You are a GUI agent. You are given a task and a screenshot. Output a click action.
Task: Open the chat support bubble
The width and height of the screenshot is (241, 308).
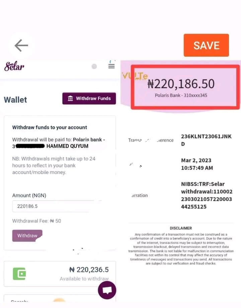click(107, 290)
